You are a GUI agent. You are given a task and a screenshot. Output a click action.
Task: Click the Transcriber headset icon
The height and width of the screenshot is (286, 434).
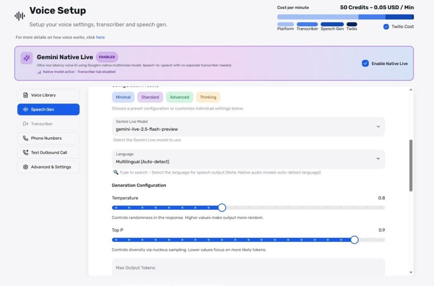pos(25,124)
